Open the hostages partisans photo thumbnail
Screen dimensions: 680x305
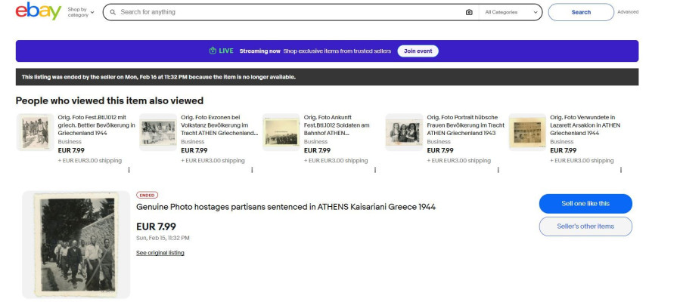(x=76, y=244)
